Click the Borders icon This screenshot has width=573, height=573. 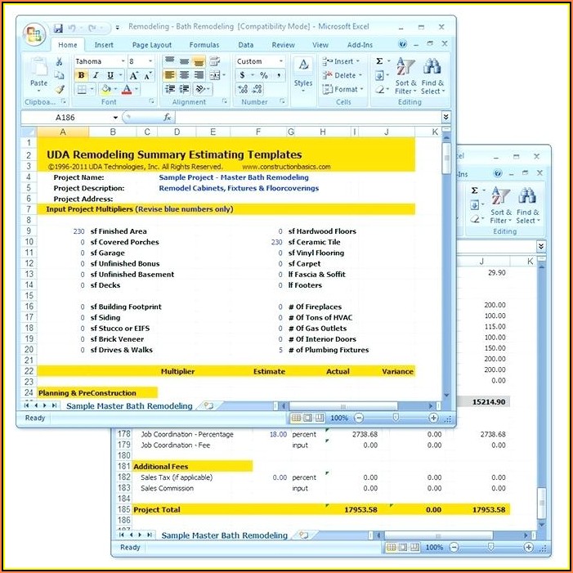82,90
